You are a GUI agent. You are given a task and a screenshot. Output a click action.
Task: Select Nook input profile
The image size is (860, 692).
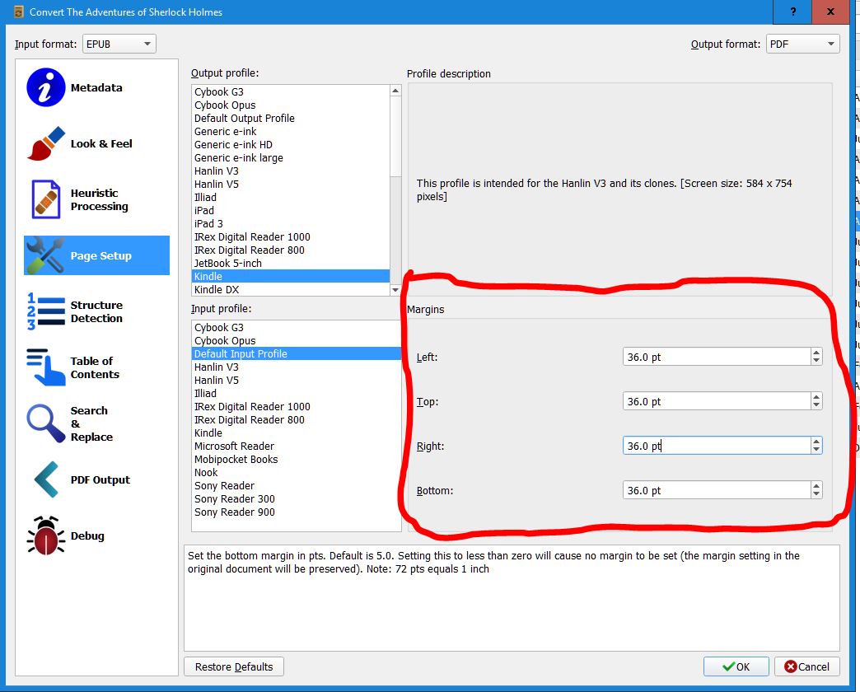[x=297, y=473]
